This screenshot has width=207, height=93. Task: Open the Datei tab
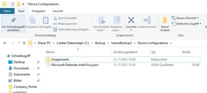pyautogui.click(x=7, y=11)
